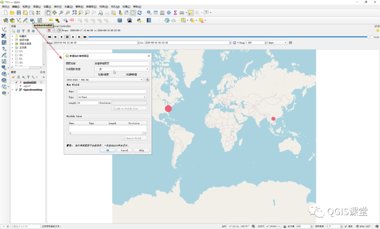Expand the D:\ drive in browser tree
Image resolution: width=380 pixels, height=229 pixels.
click(12, 55)
